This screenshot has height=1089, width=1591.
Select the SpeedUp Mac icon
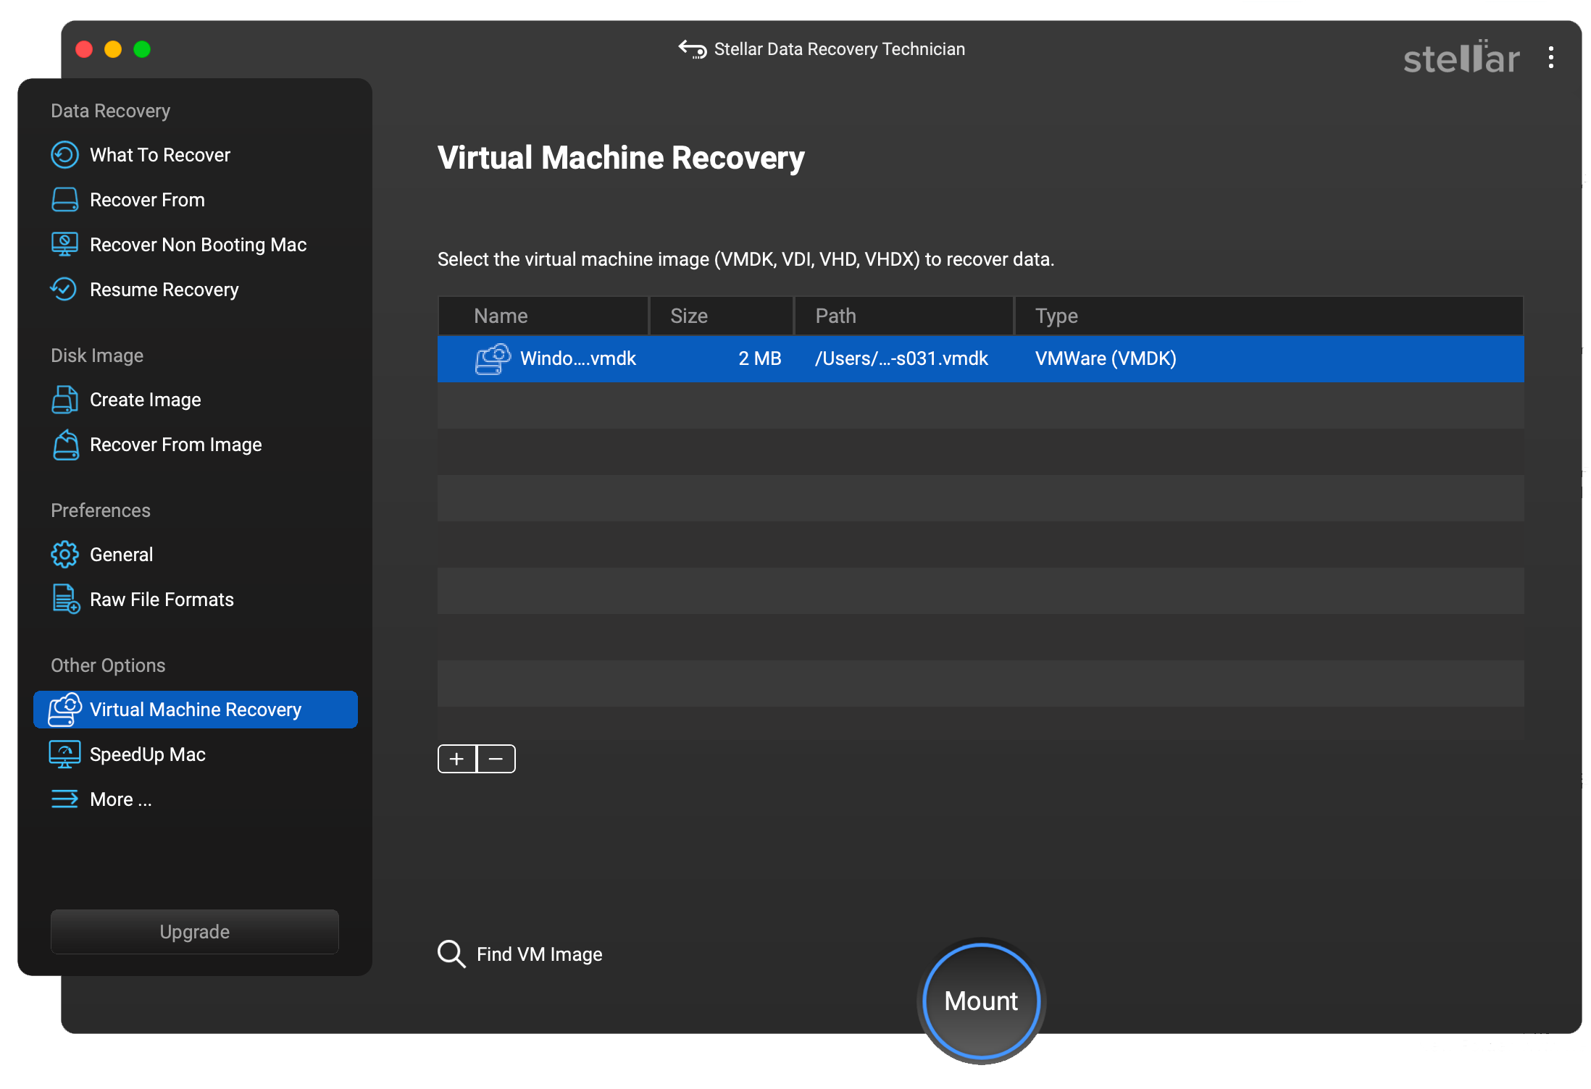coord(63,754)
